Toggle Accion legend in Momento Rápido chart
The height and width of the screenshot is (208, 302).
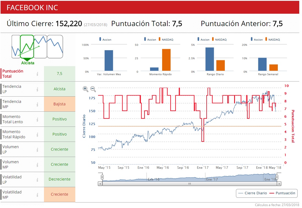point(150,40)
